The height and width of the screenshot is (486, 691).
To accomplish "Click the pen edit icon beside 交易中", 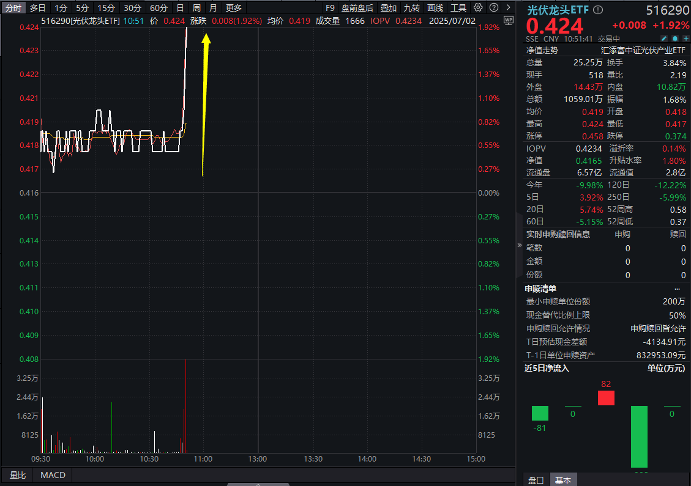I will pyautogui.click(x=663, y=38).
